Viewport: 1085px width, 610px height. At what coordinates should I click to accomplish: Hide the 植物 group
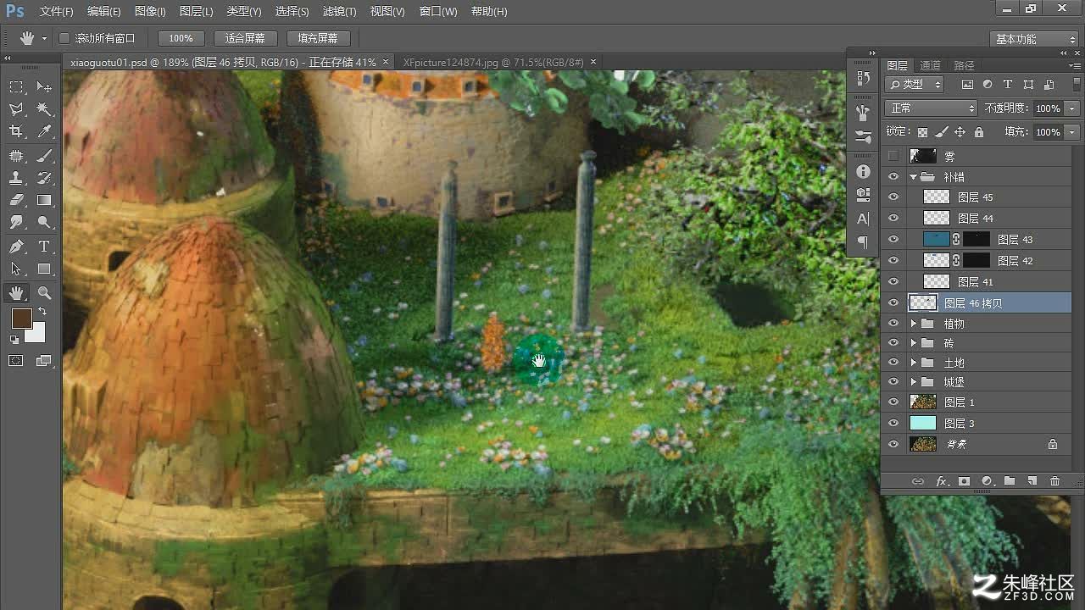[893, 324]
